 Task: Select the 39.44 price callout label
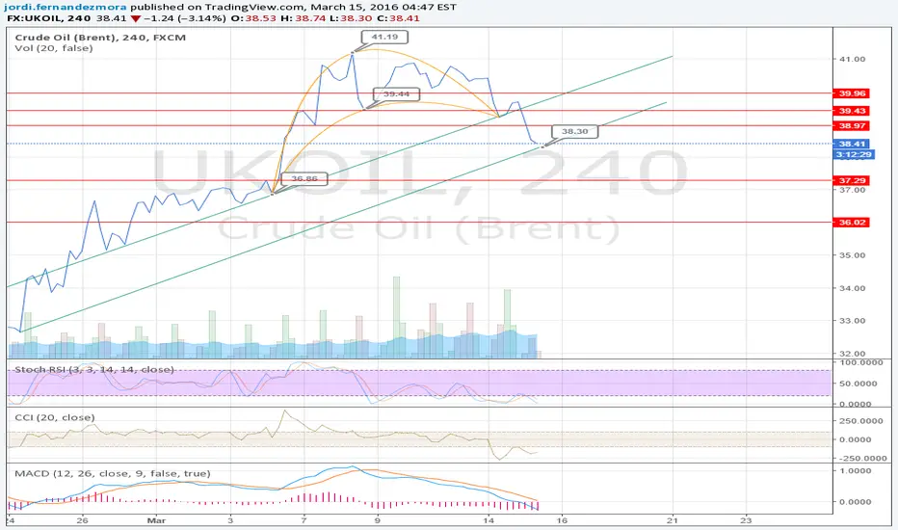pyautogui.click(x=396, y=94)
